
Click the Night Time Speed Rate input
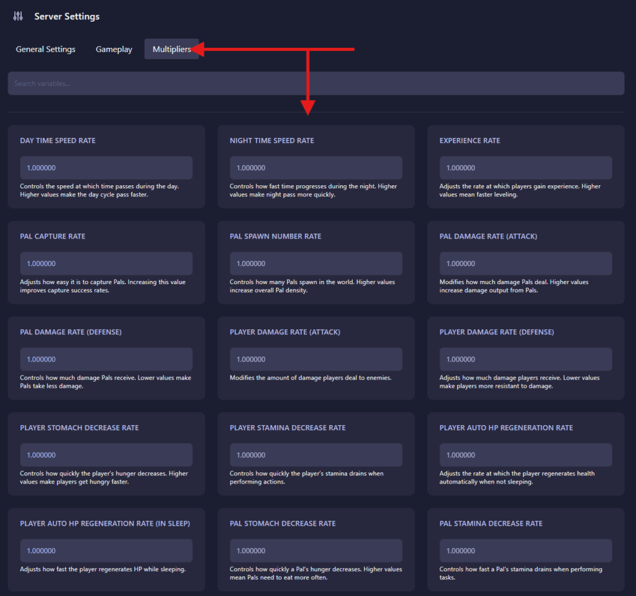point(316,168)
